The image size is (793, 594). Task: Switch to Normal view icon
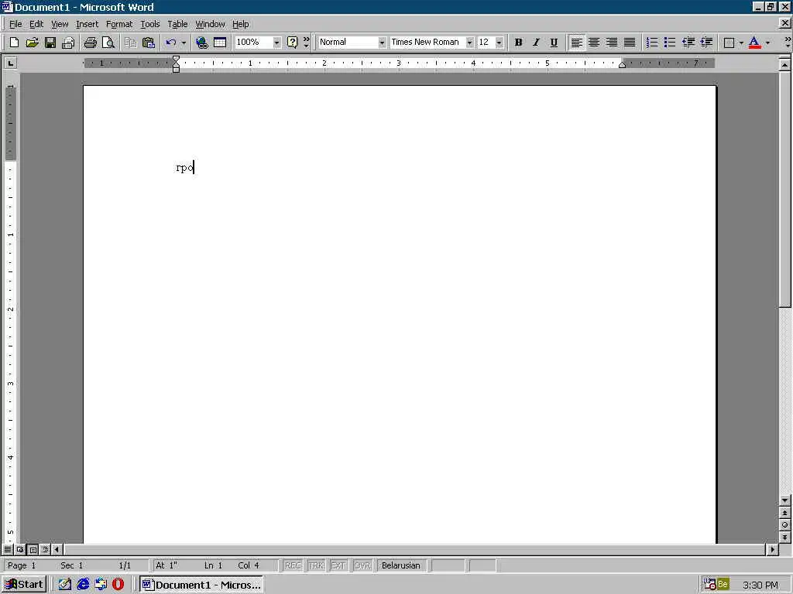(x=8, y=549)
